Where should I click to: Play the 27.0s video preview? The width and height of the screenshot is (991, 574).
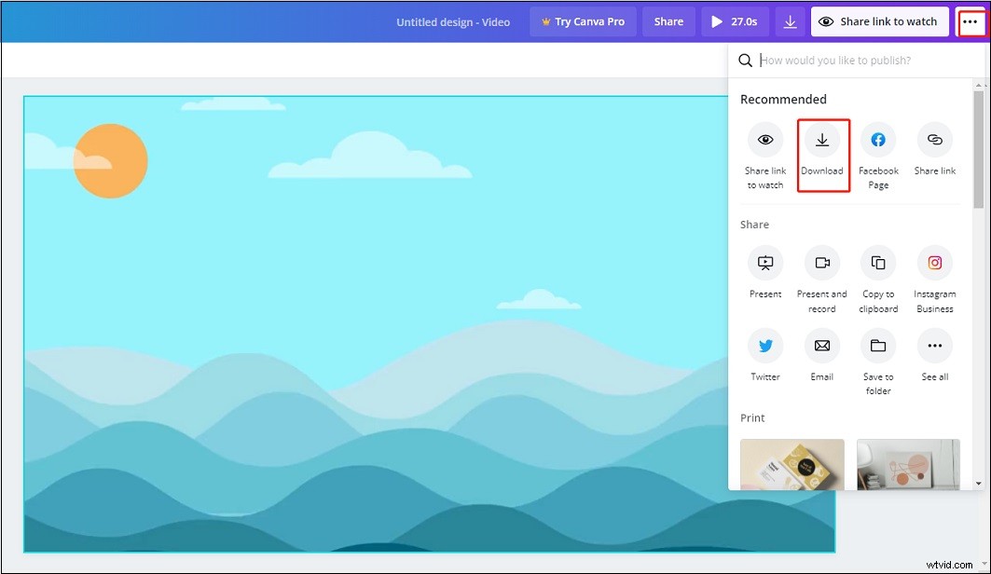[x=735, y=20]
